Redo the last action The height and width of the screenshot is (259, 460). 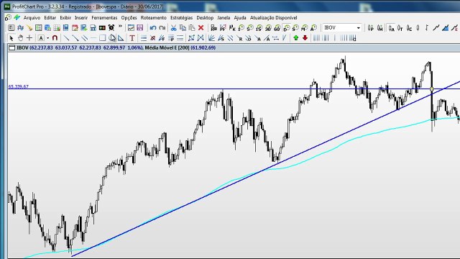[x=162, y=28]
